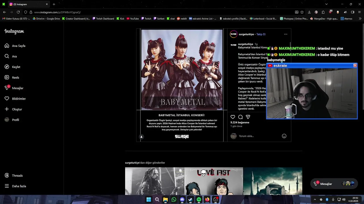Viewport: 364px width, 204px height.
Task: Click Takip Et to follow surgeturkiye
Action: tap(261, 34)
